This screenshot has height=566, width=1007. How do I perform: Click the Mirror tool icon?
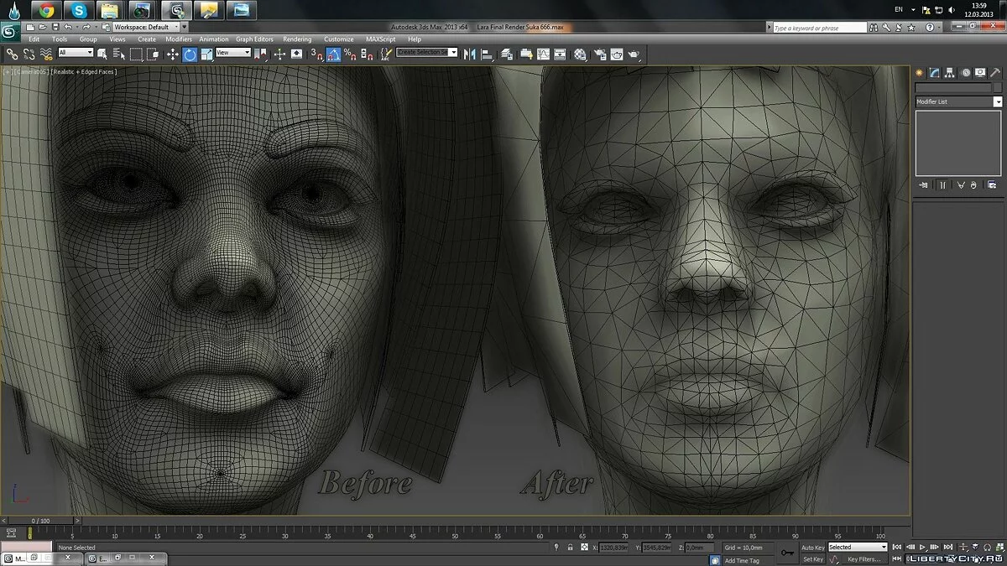(x=470, y=54)
